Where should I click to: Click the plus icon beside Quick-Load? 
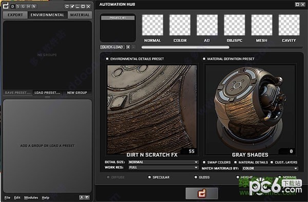pos(128,47)
